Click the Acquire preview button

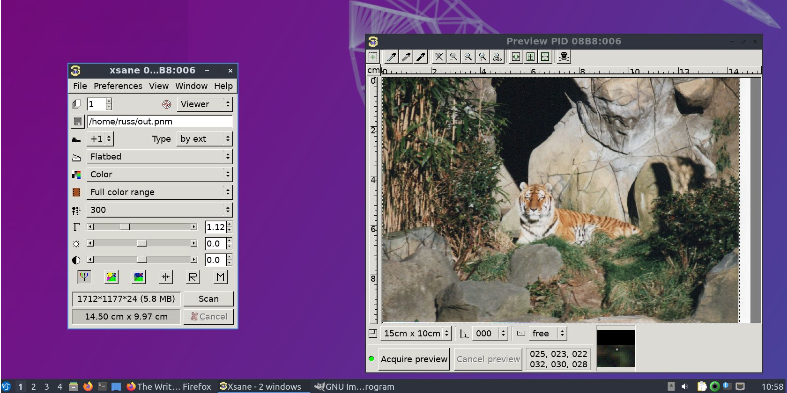(x=414, y=359)
